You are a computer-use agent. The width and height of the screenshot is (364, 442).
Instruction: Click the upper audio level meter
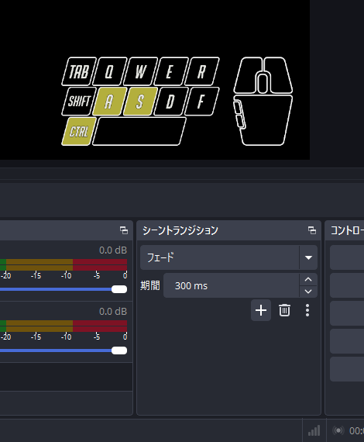coord(64,265)
